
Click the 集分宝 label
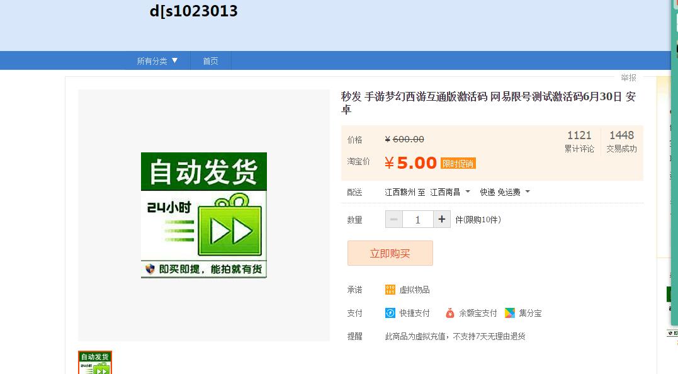click(x=530, y=313)
